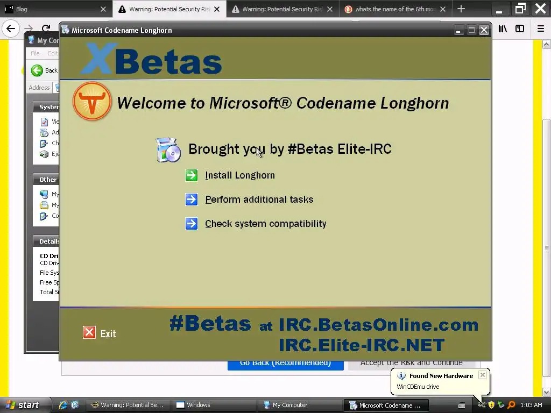
Task: Click the red X Exit icon
Action: pyautogui.click(x=89, y=332)
